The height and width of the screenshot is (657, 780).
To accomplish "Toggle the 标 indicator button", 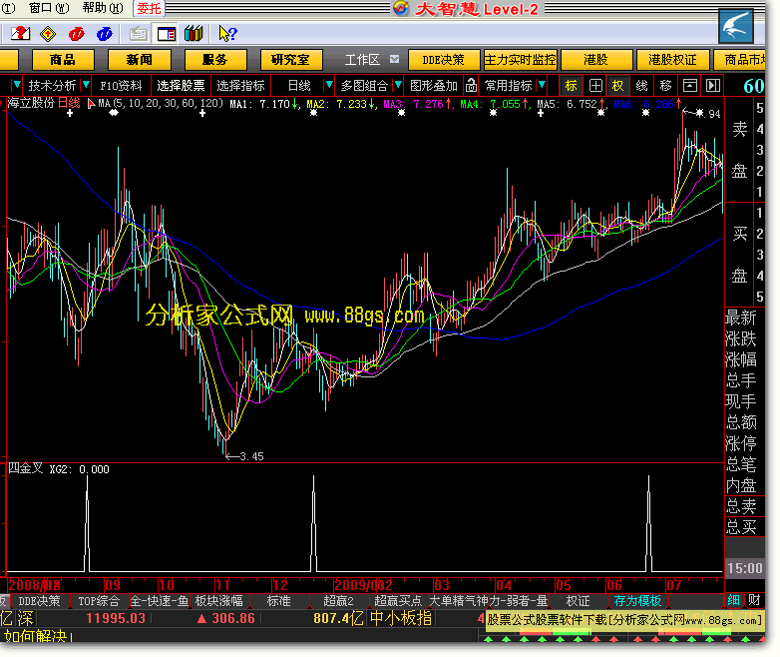I will [x=571, y=86].
